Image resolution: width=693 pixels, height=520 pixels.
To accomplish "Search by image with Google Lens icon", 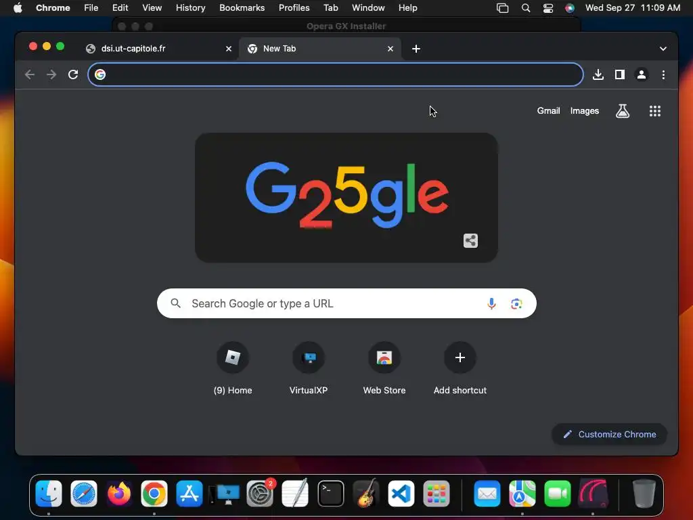I will click(516, 303).
